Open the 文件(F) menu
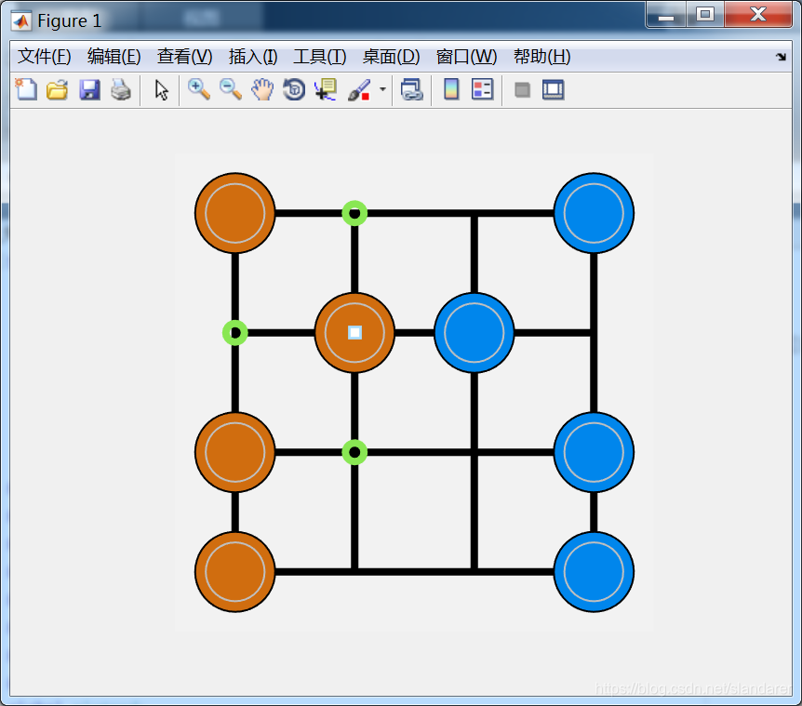Image resolution: width=802 pixels, height=706 pixels. click(x=44, y=56)
